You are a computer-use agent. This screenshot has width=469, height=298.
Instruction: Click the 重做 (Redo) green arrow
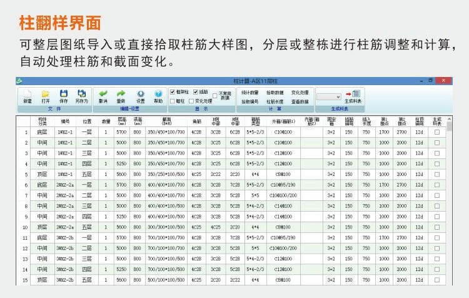coord(121,94)
